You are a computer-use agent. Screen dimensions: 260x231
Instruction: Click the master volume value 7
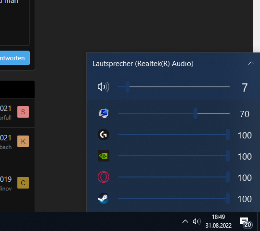245,87
